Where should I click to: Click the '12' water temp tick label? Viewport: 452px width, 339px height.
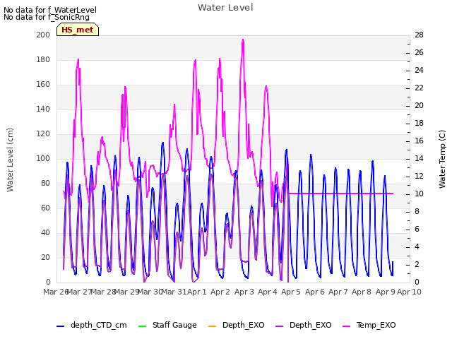coord(419,176)
